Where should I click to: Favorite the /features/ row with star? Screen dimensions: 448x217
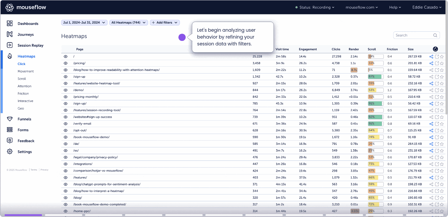point(442,177)
